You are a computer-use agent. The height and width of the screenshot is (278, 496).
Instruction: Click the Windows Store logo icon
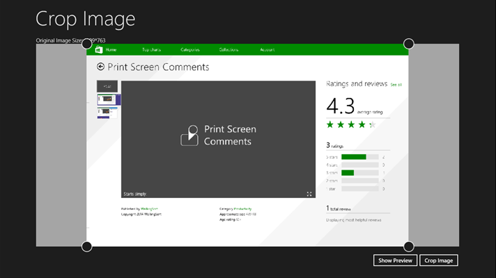pyautogui.click(x=99, y=49)
